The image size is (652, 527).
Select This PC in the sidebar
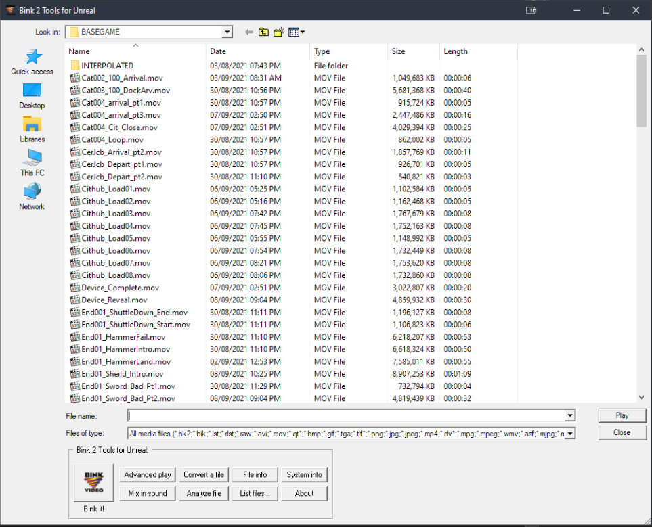(x=32, y=163)
